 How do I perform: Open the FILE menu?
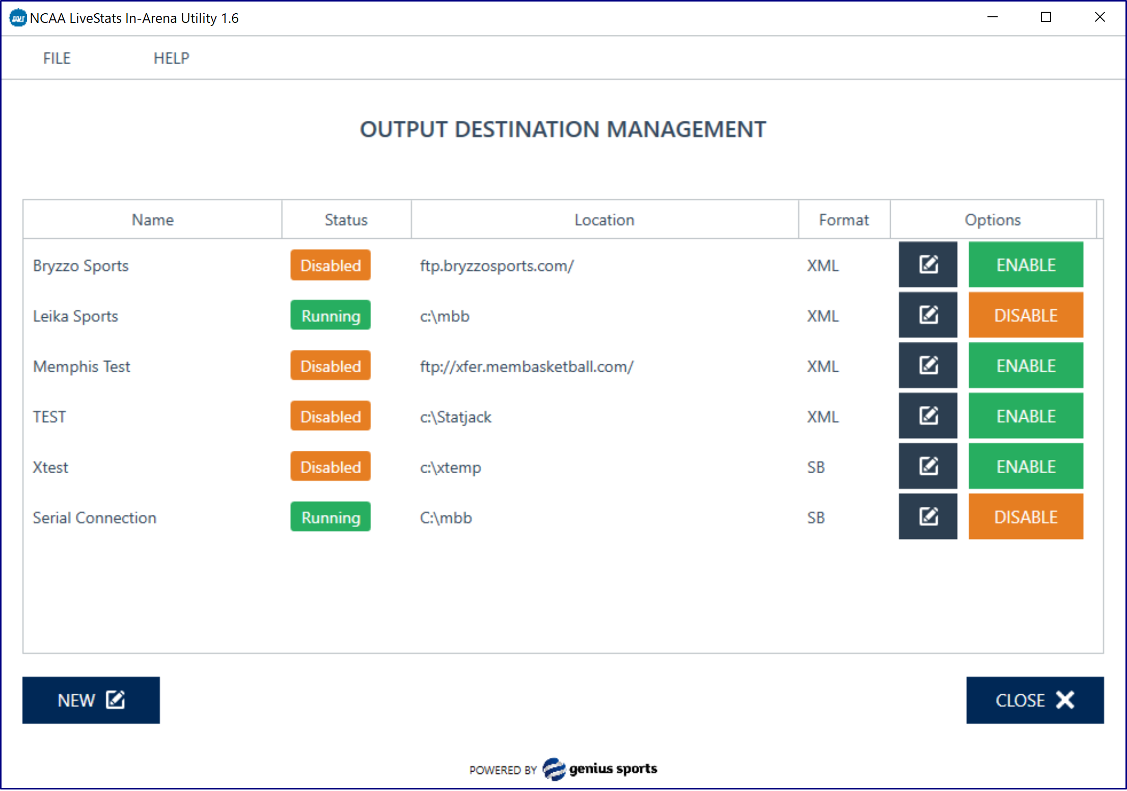[x=57, y=58]
